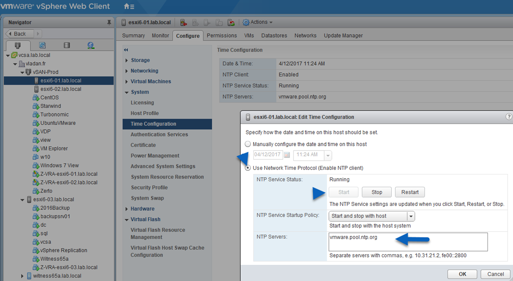Screen dimensions: 513x281
Task: Open help for Edit Time Configuration dialog
Action: (x=509, y=116)
